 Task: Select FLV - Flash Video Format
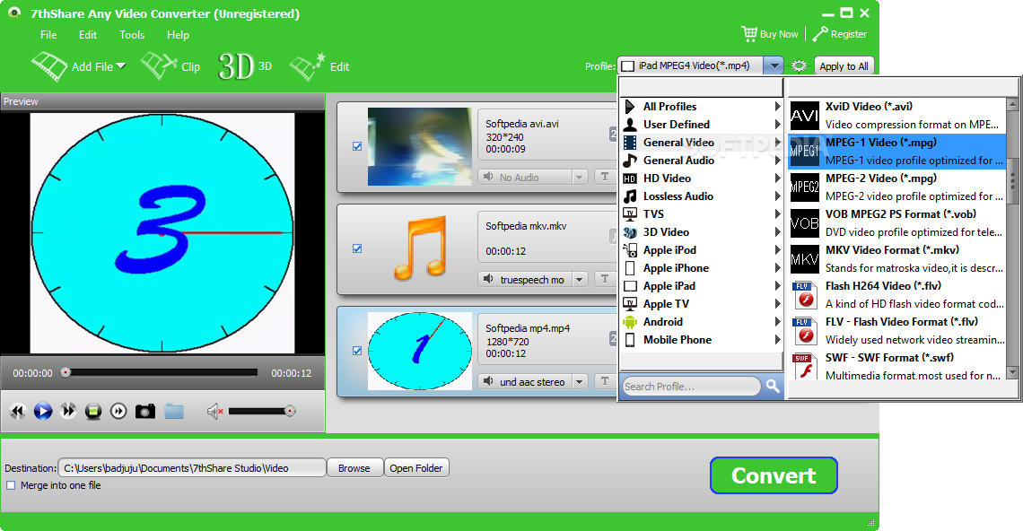pyautogui.click(x=896, y=331)
